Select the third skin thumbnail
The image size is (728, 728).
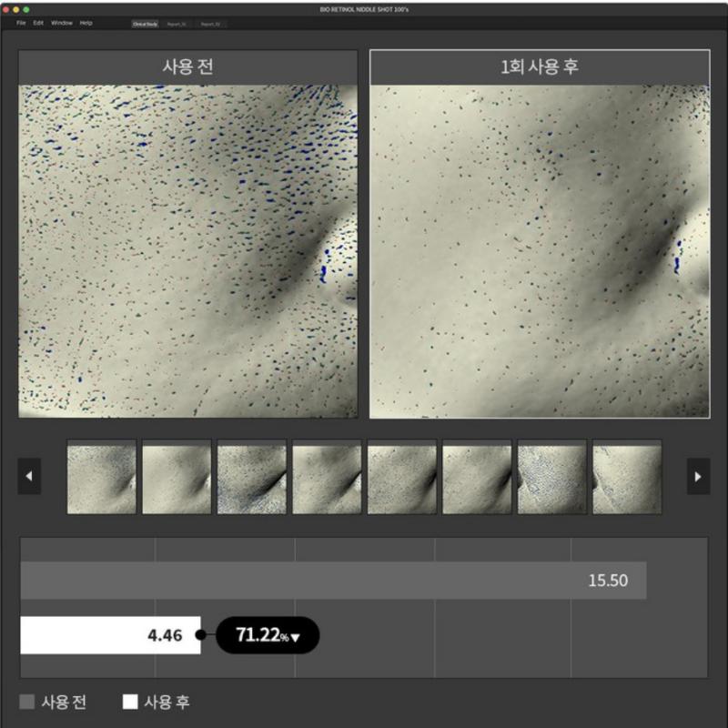[252, 477]
